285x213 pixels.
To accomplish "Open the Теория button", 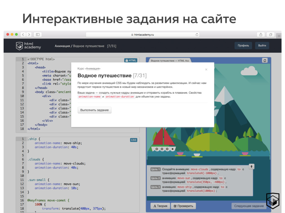I will coord(160,206).
